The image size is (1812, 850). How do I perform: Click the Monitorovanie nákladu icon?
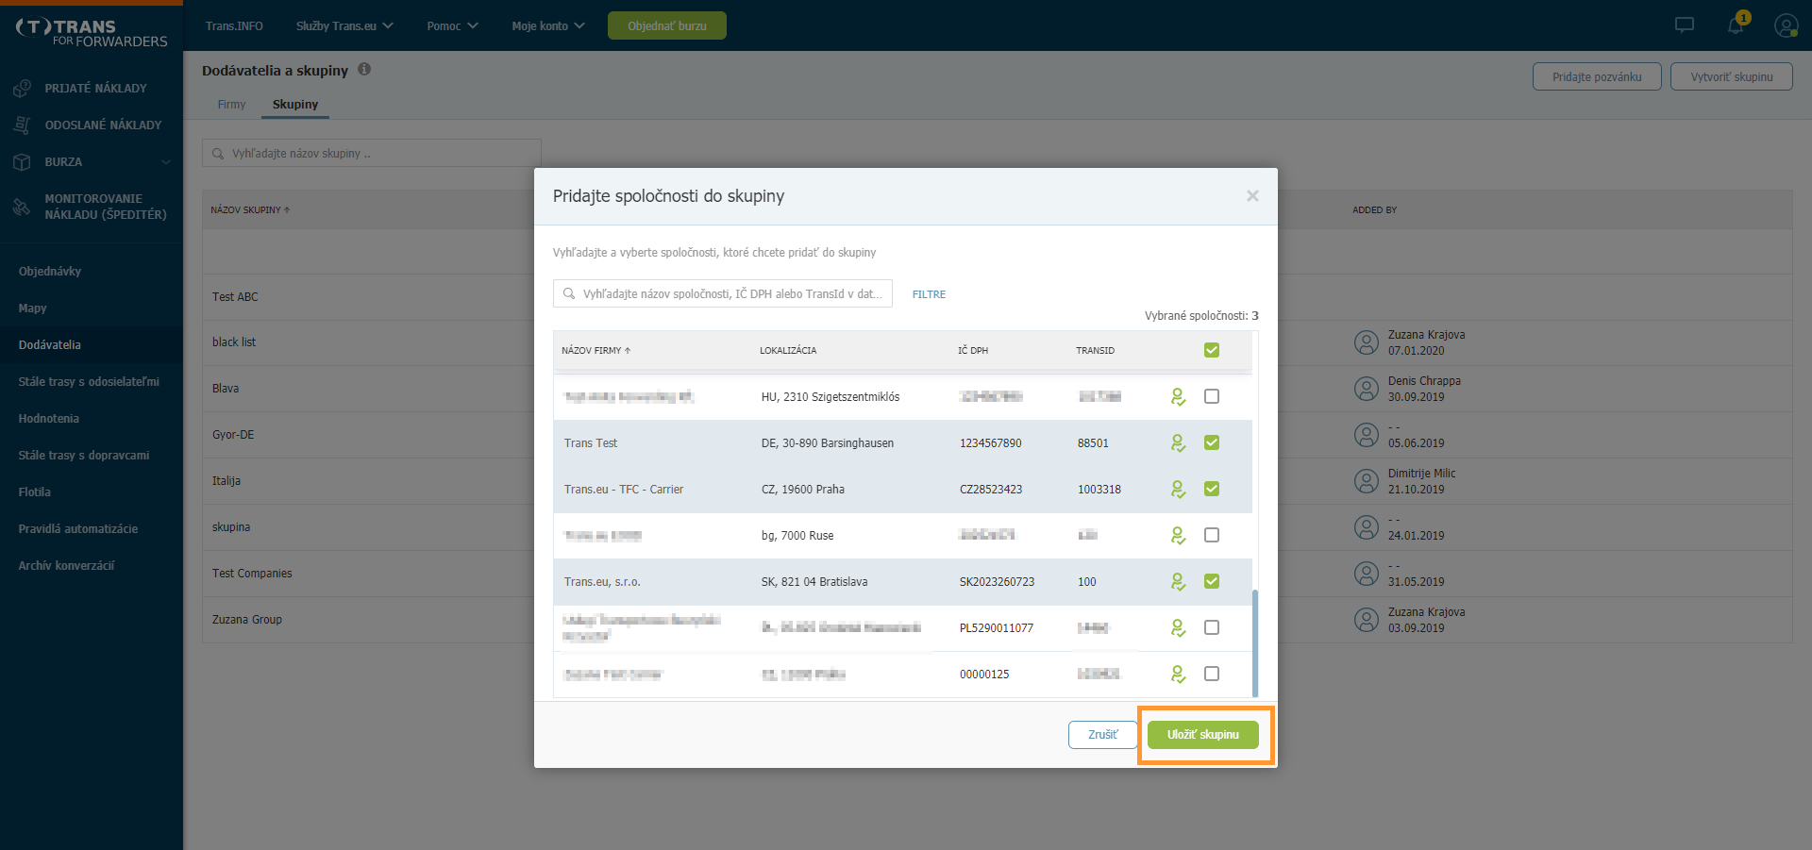pos(22,207)
